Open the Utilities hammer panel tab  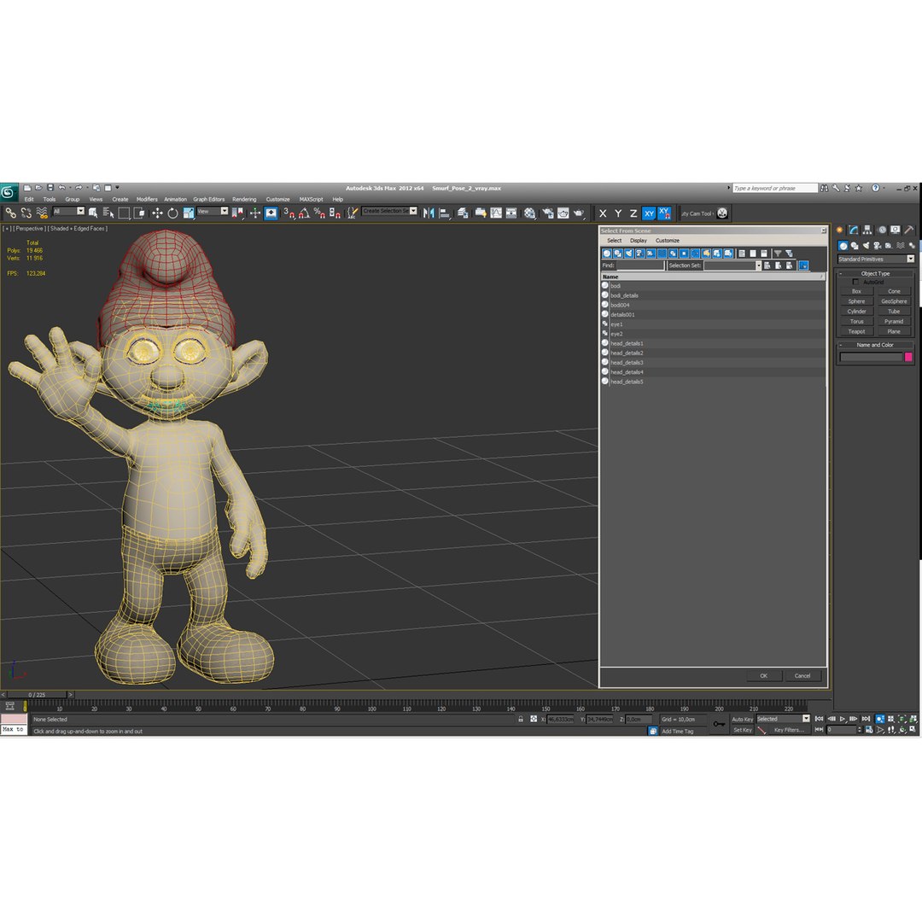[x=908, y=230]
